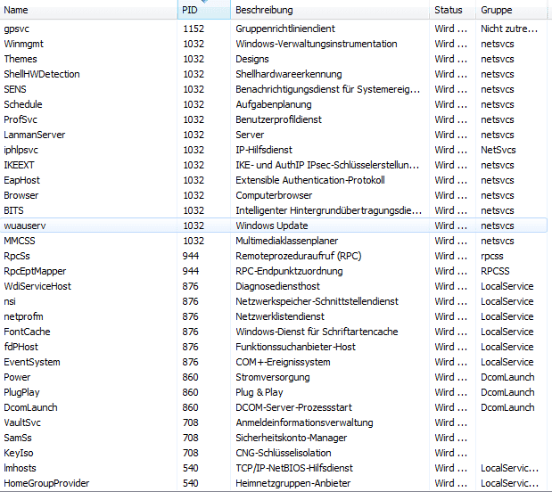This screenshot has height=492, width=552.
Task: Select the netprofm service name
Action: point(23,316)
